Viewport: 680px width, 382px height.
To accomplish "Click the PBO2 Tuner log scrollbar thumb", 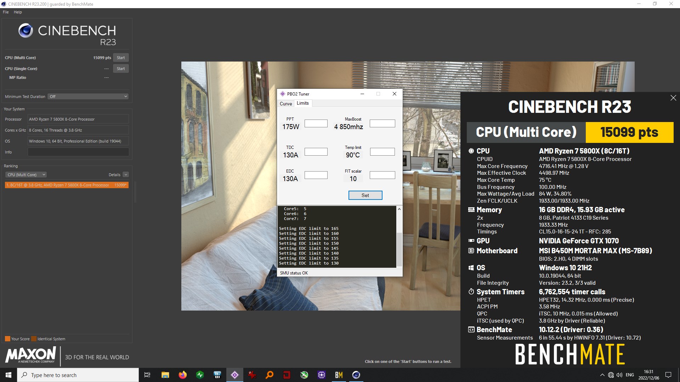I will coord(399,249).
